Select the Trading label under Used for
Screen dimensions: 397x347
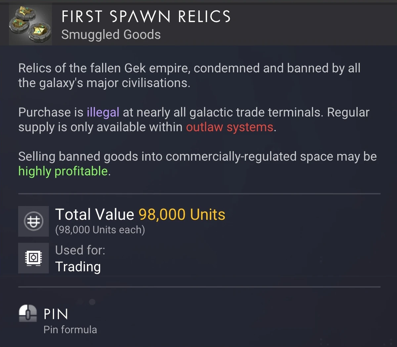coord(78,267)
